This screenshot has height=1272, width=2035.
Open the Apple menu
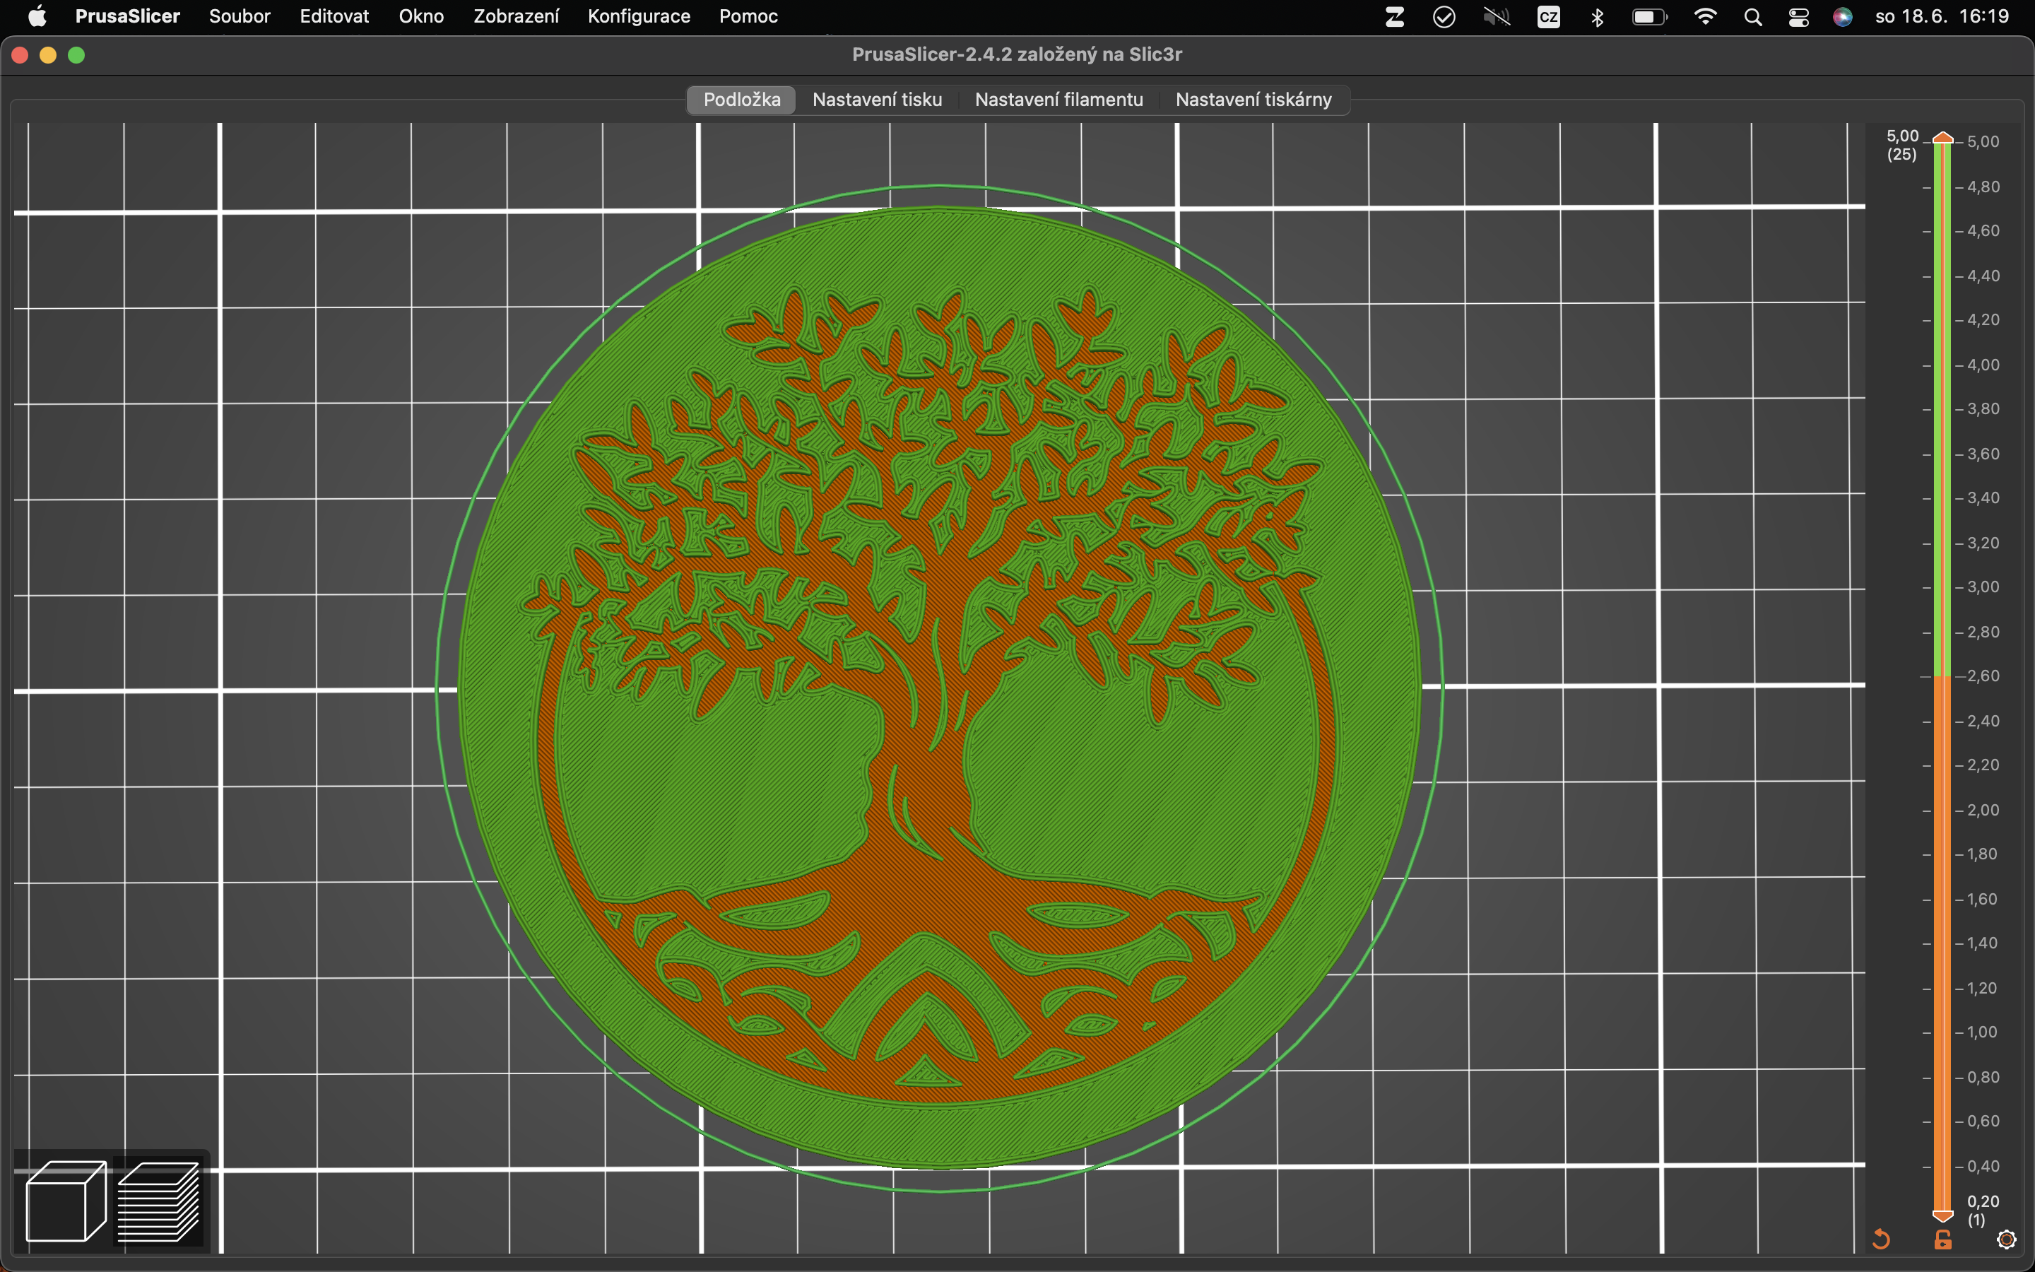click(x=38, y=16)
